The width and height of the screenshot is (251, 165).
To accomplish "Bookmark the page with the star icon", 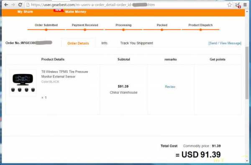I will pyautogui.click(x=230, y=5).
